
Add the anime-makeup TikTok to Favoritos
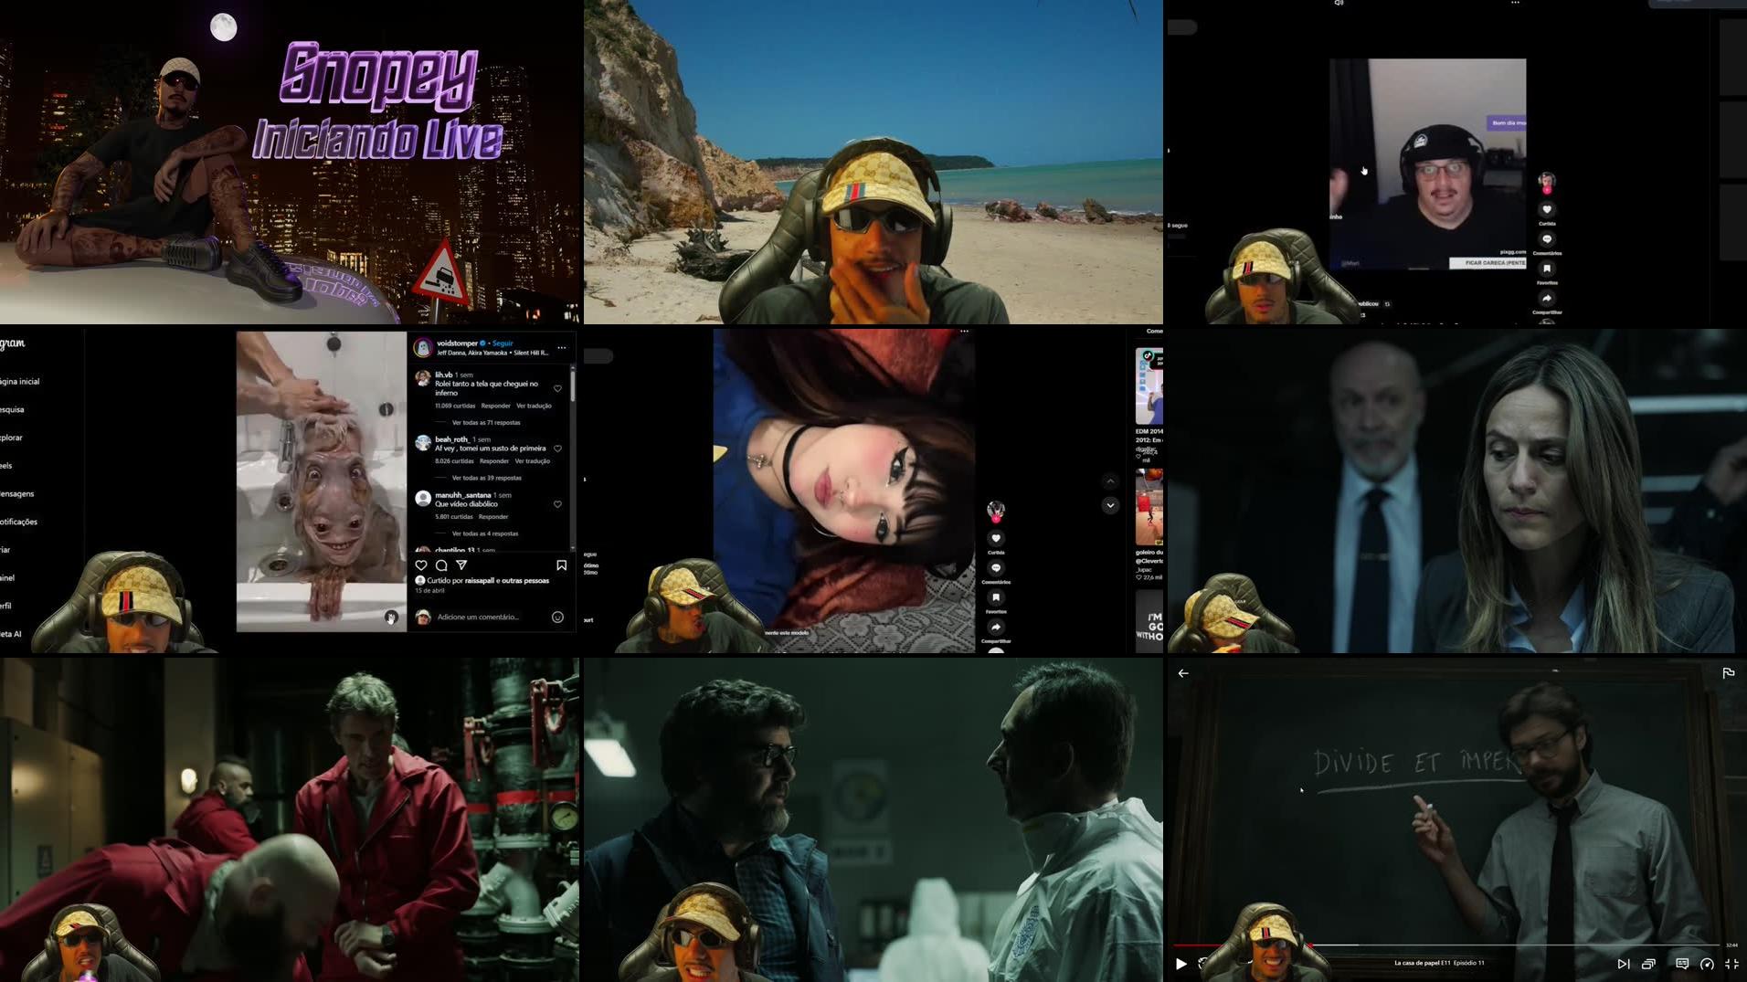[x=996, y=597]
